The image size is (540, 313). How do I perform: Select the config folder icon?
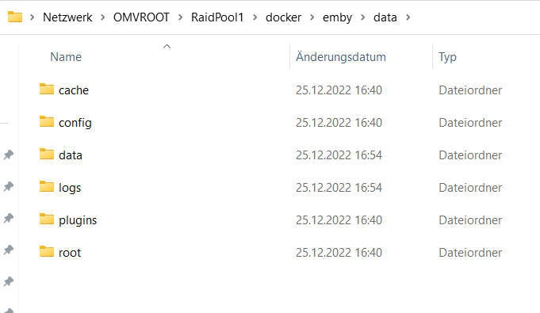pyautogui.click(x=47, y=121)
